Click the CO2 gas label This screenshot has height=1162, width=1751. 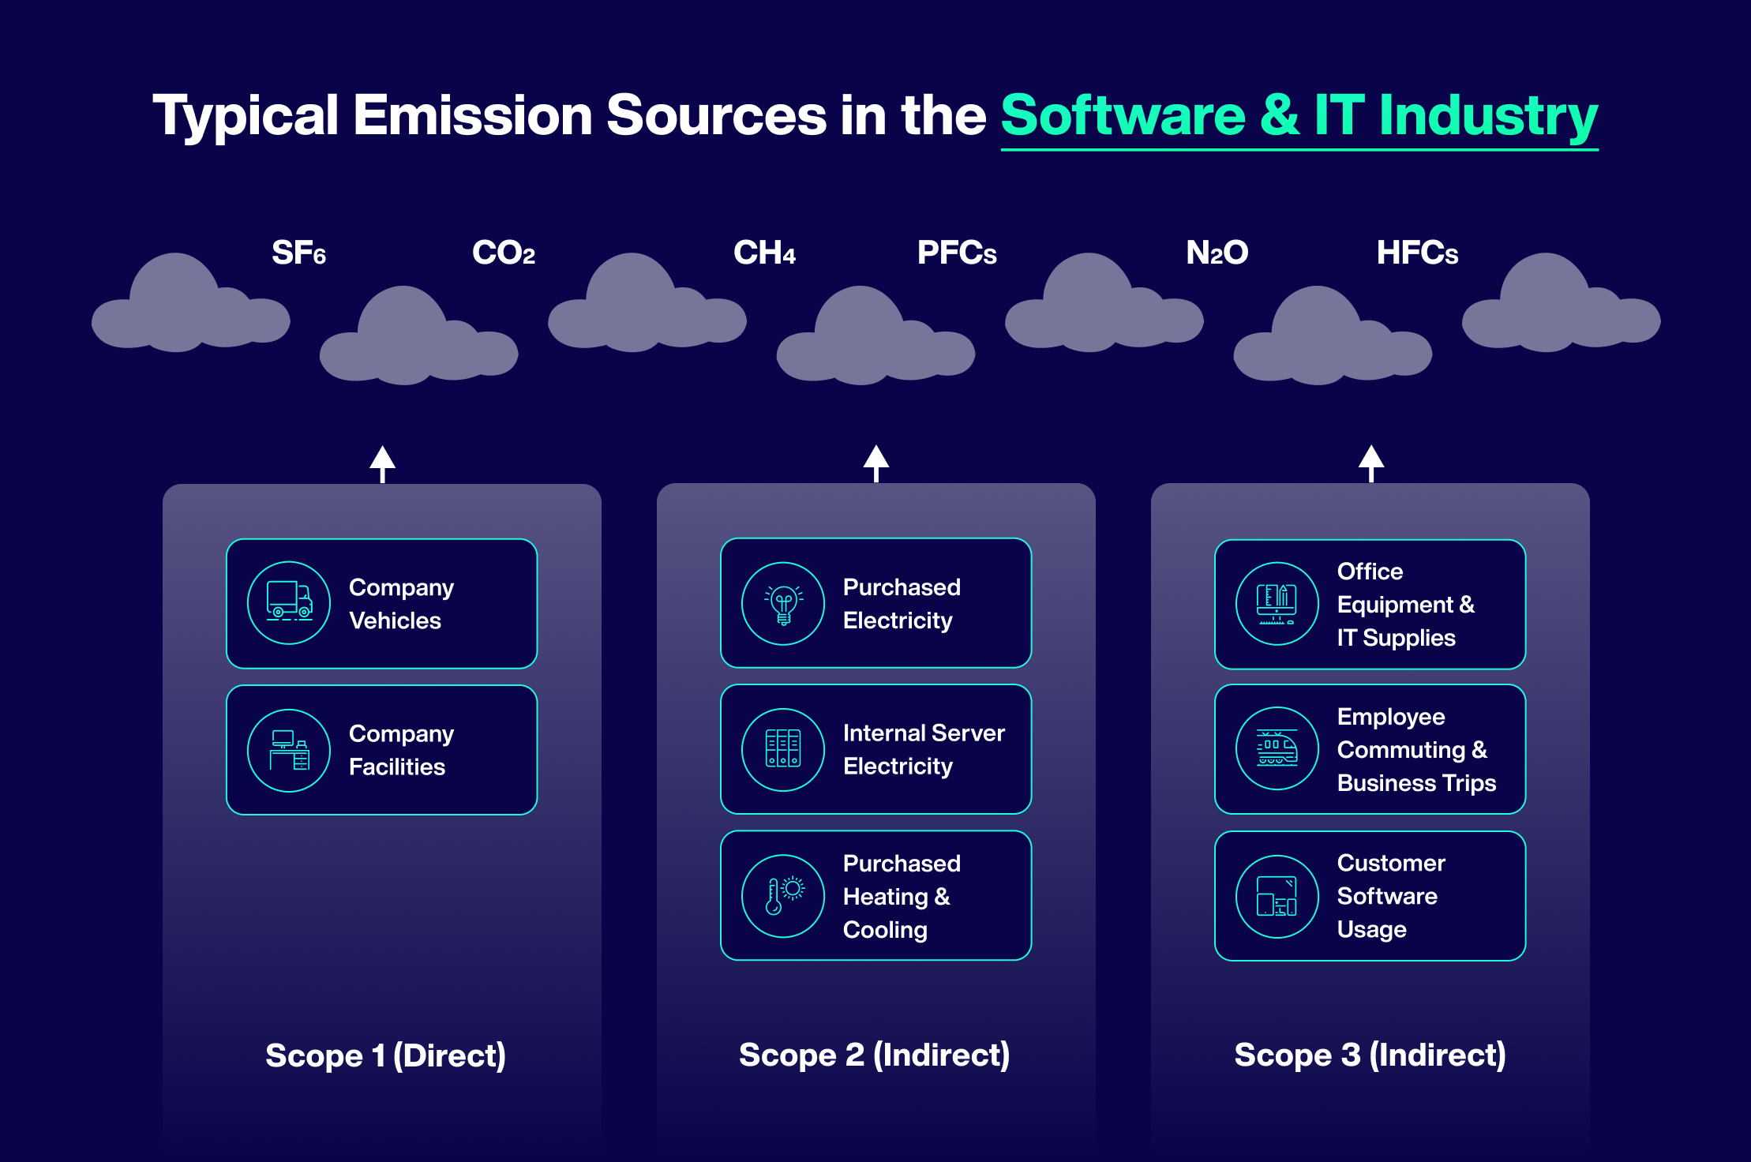(x=504, y=253)
